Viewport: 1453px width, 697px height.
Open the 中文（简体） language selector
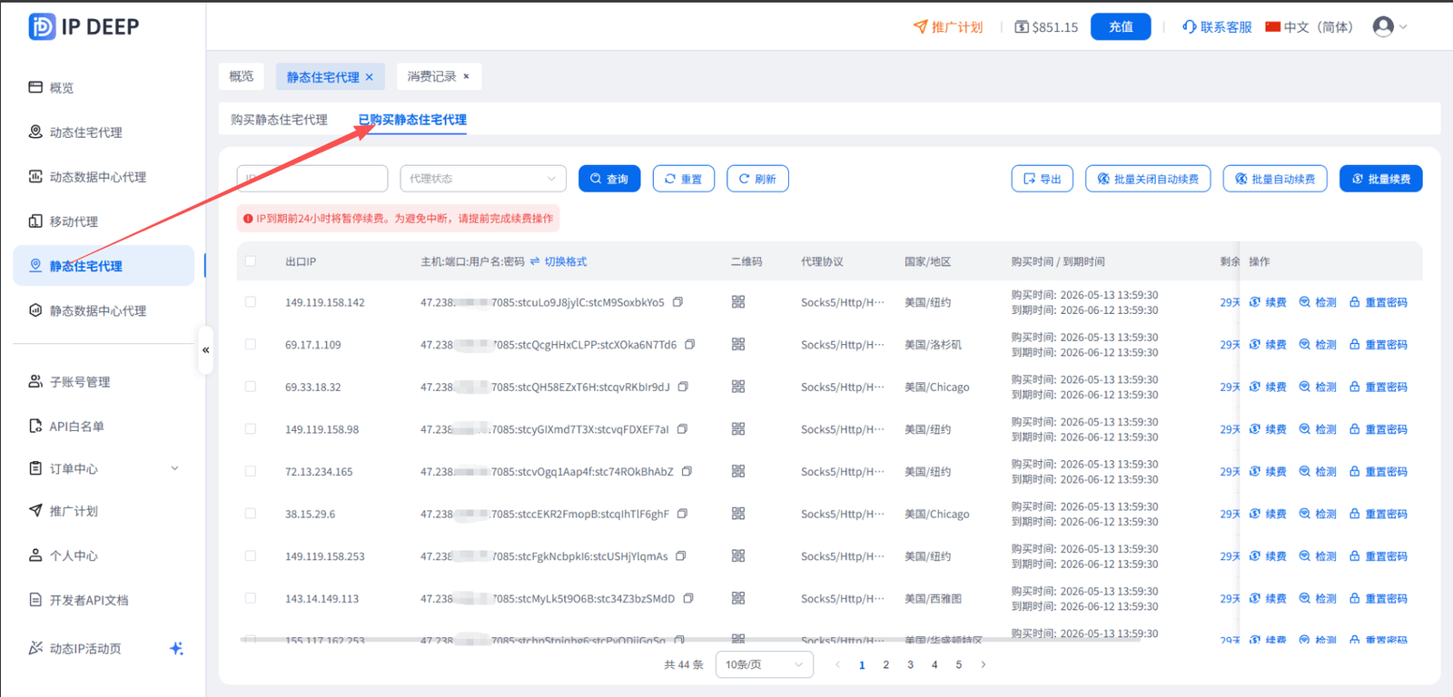1309,27
